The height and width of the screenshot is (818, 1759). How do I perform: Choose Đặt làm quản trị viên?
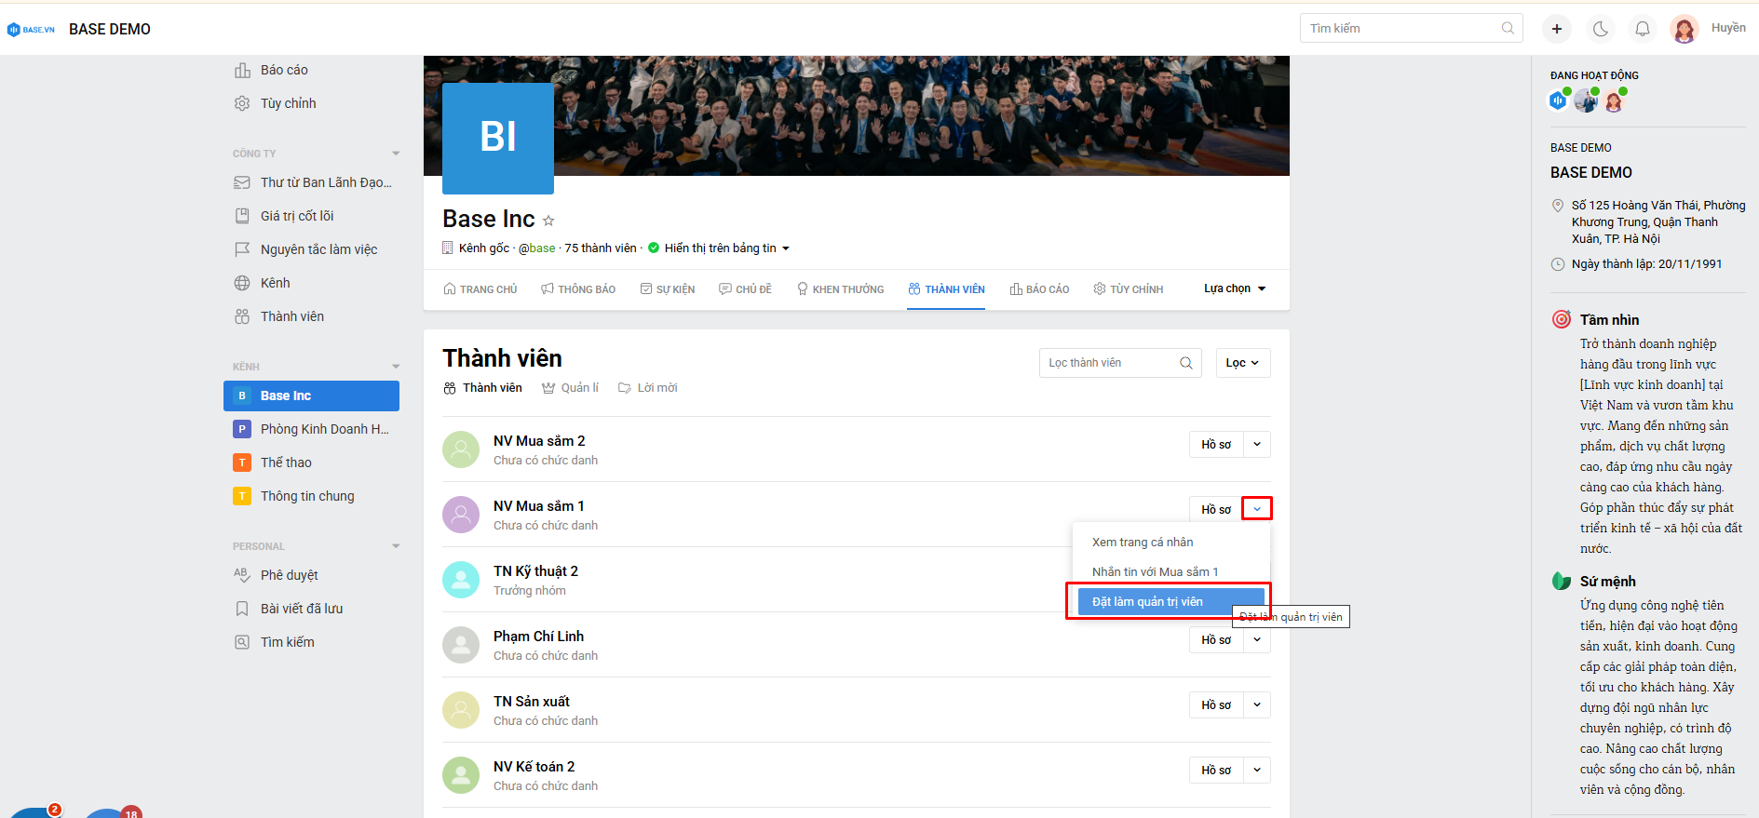1170,602
